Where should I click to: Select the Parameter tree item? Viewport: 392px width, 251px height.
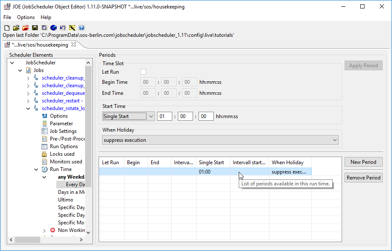[61, 124]
